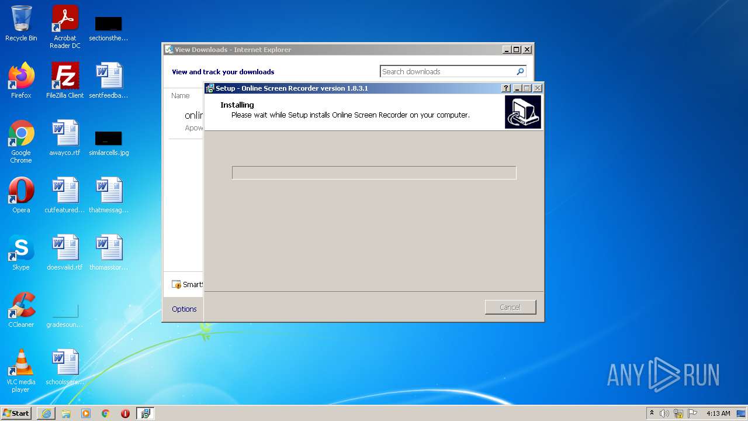This screenshot has height=421, width=748.
Task: Click the installation progress bar
Action: coord(374,172)
